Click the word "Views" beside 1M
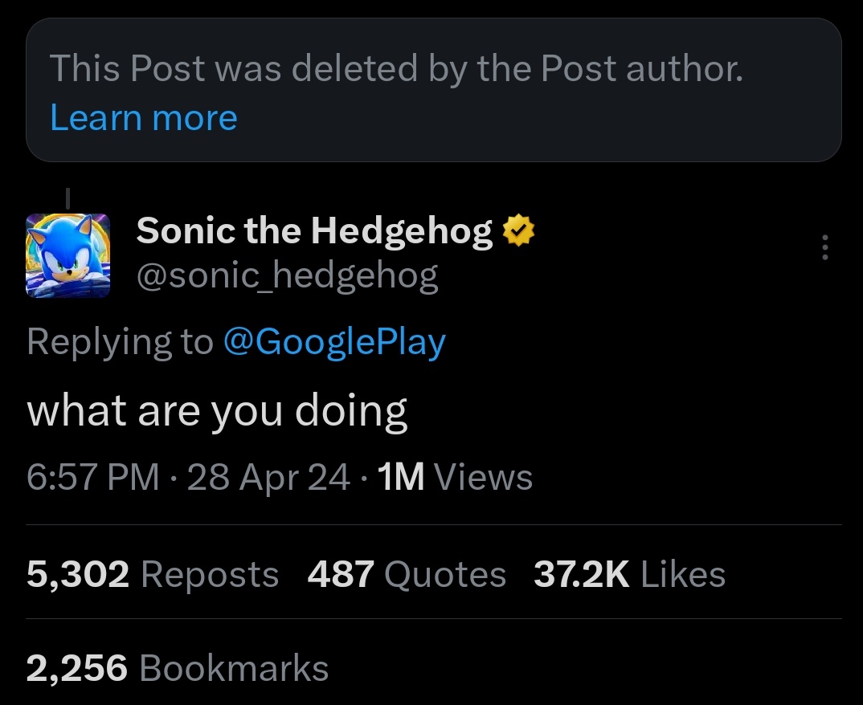The image size is (863, 705). 484,478
